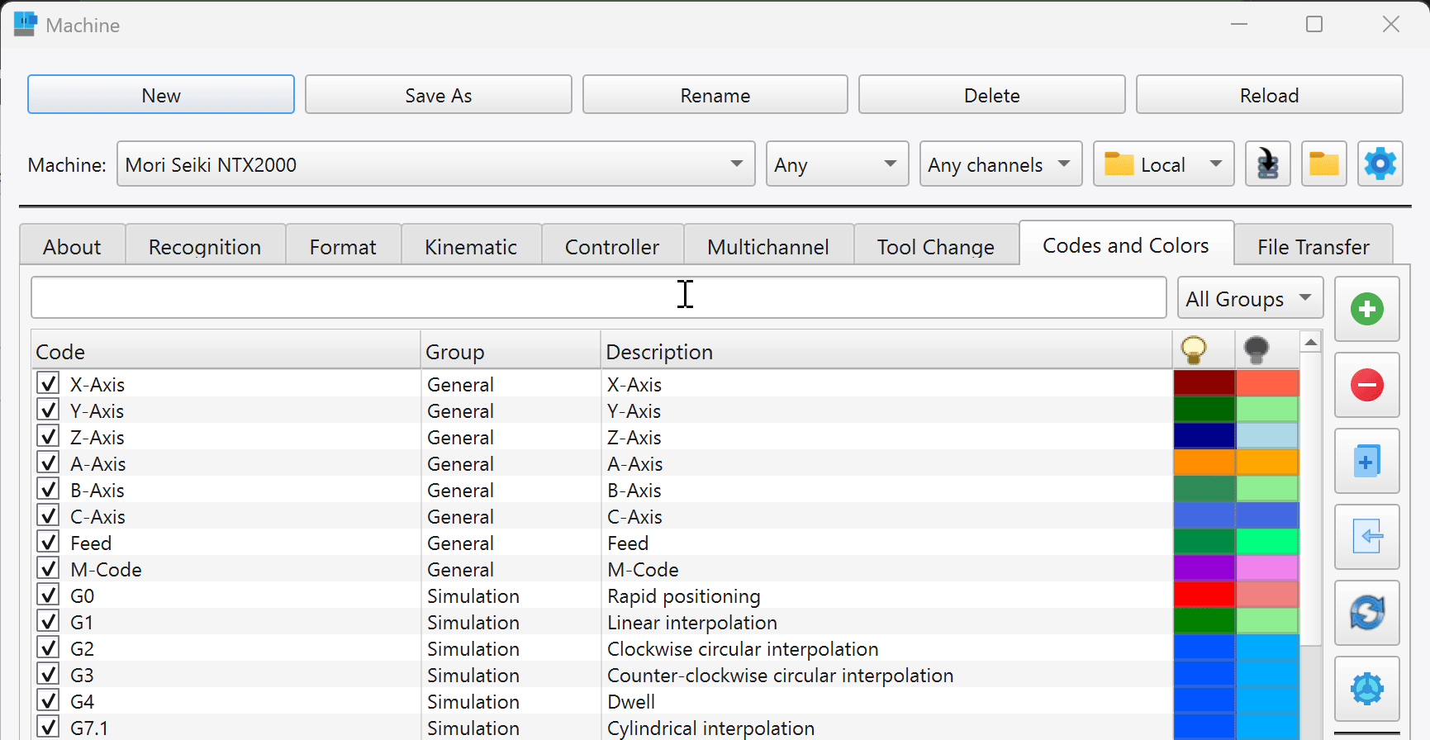Open the Machine dropdown Mori Seiki NTX2000

(435, 164)
